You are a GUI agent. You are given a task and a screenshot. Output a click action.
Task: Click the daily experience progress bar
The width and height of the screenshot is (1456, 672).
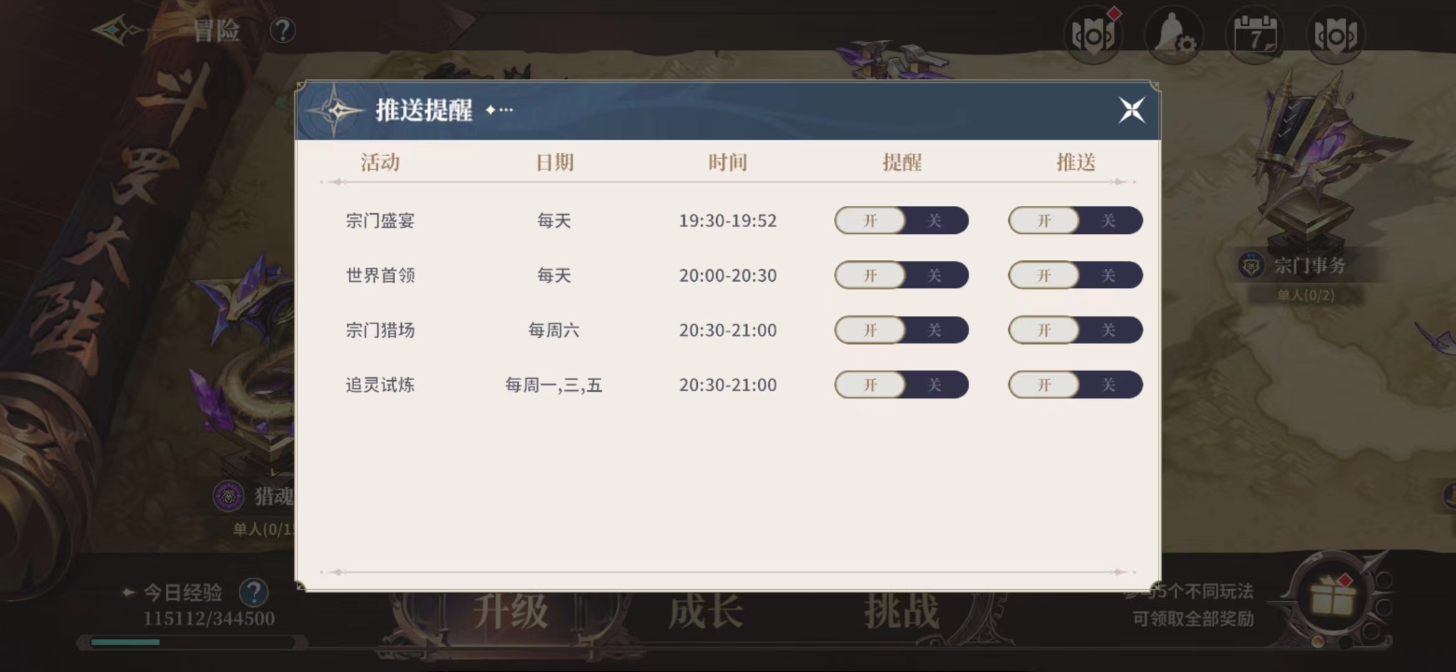tap(193, 642)
